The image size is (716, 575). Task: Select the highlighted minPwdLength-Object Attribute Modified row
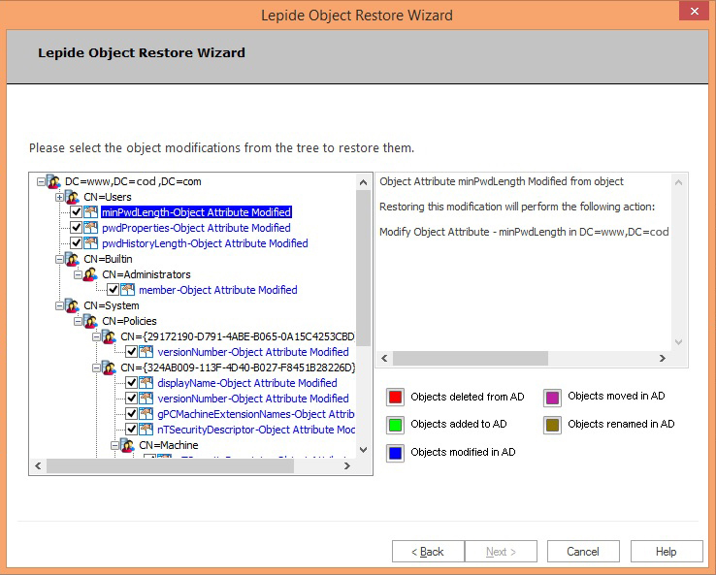pos(196,212)
